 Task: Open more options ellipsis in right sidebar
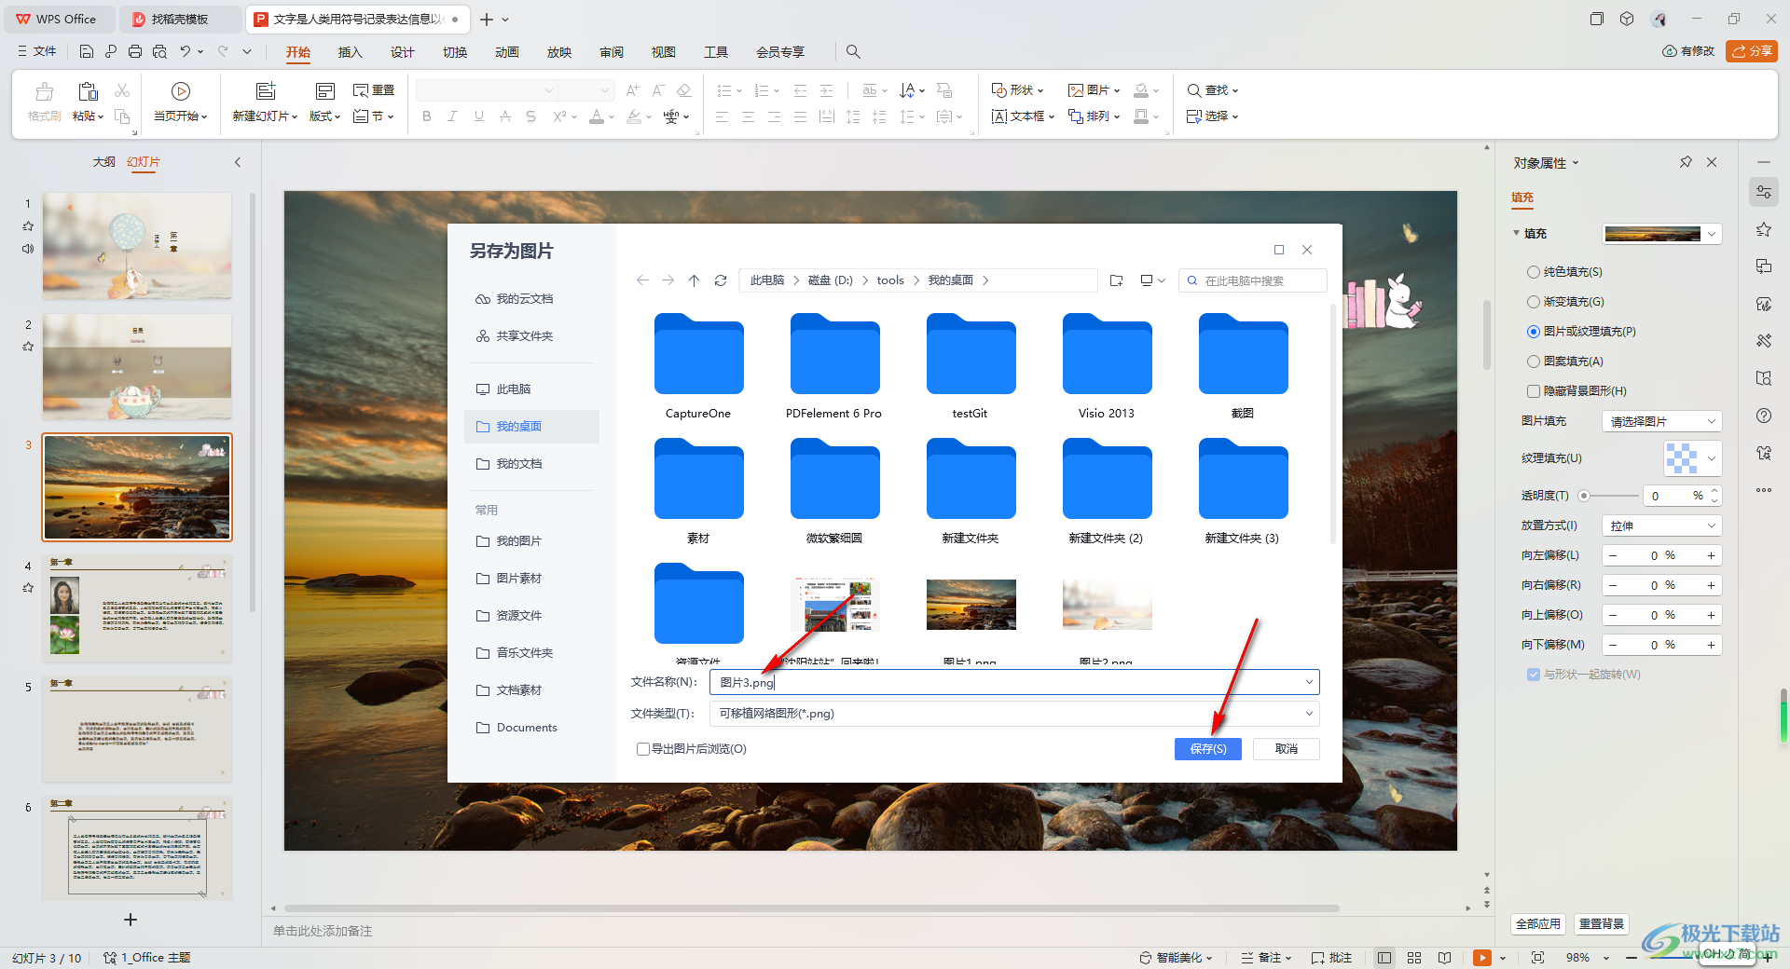[1764, 490]
